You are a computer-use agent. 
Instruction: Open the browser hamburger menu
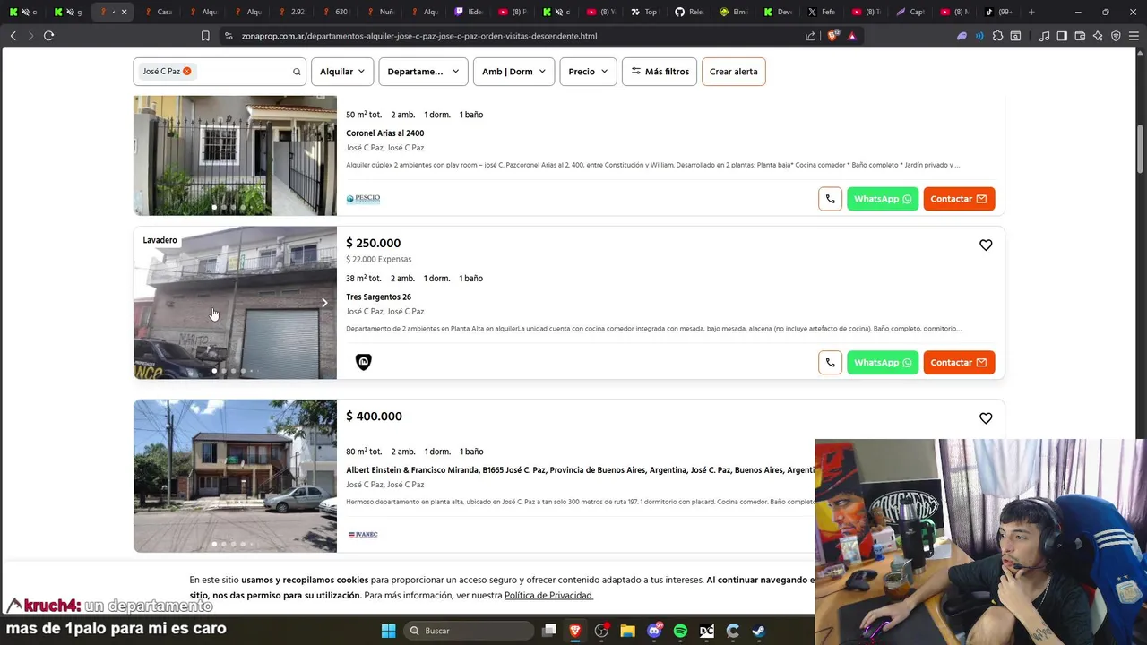click(x=1134, y=36)
